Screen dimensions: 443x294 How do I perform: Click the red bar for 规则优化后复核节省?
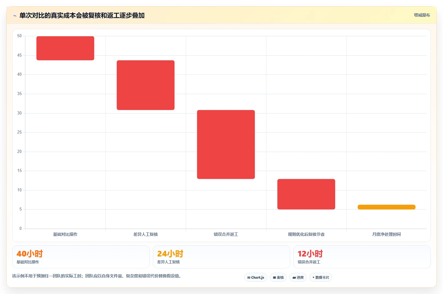click(306, 194)
